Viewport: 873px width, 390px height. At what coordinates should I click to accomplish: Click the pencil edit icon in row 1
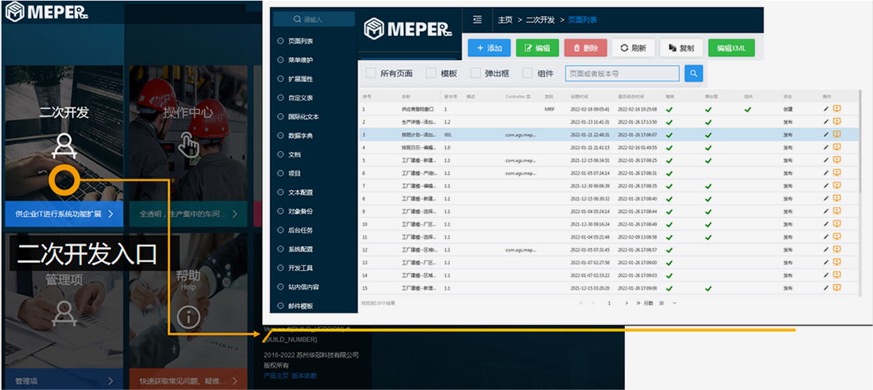[x=826, y=109]
